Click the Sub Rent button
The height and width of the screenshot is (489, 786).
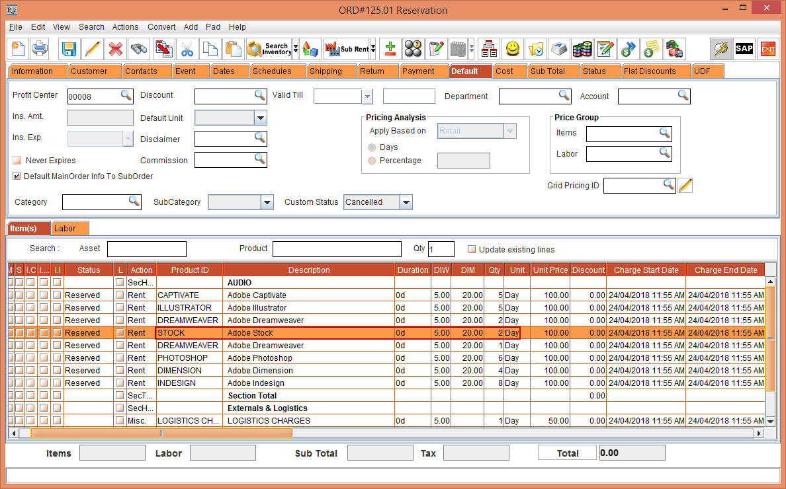(x=346, y=49)
